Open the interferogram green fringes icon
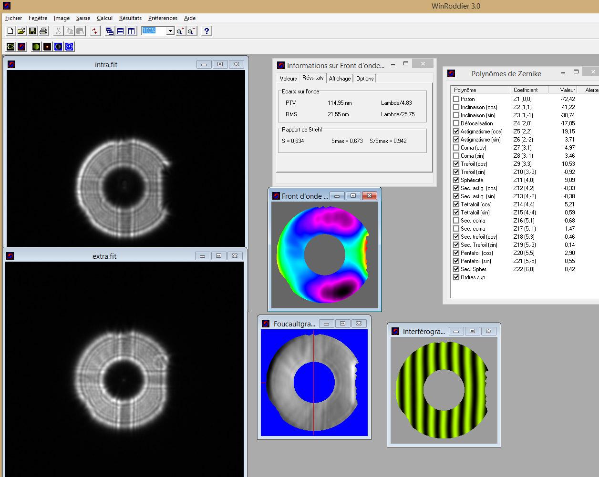599x477 pixels. 36,47
